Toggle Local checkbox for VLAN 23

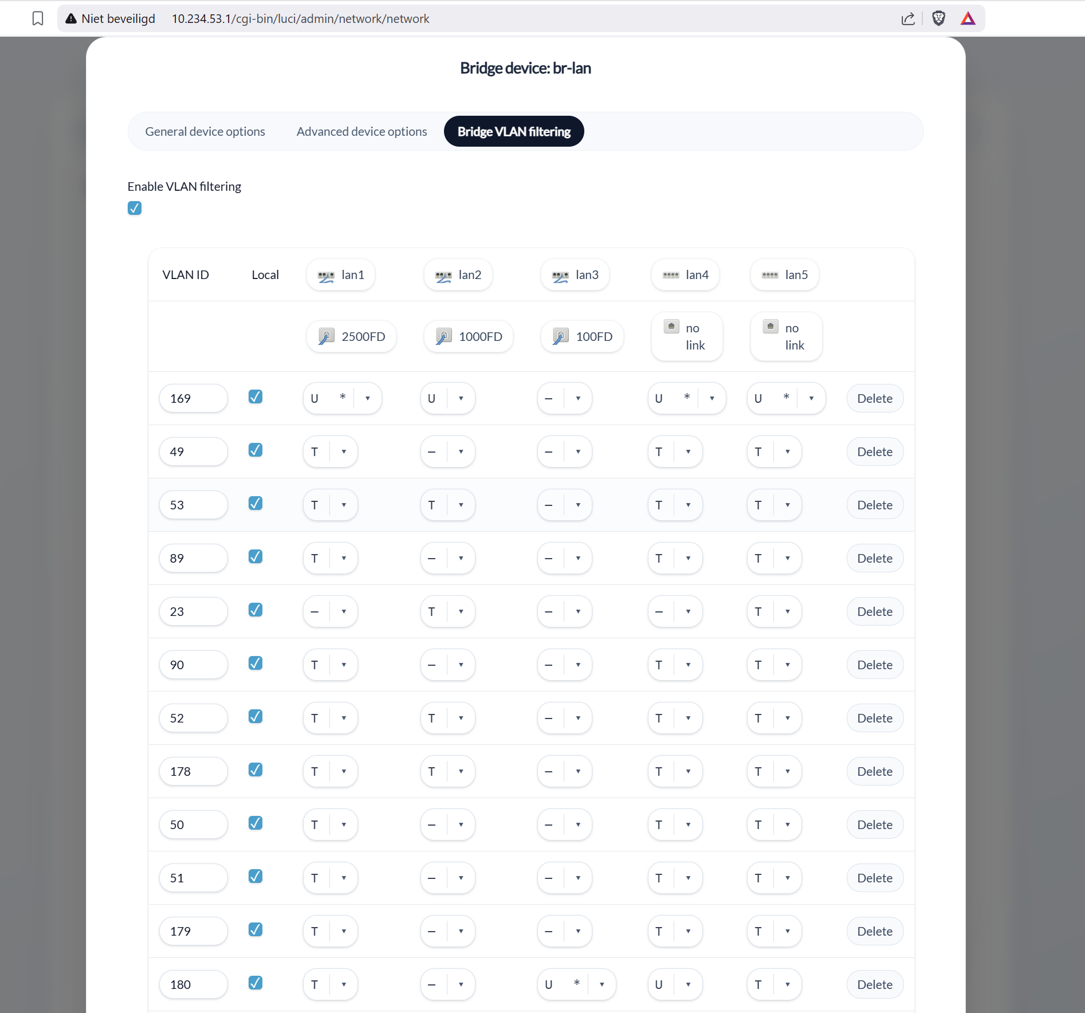coord(255,610)
